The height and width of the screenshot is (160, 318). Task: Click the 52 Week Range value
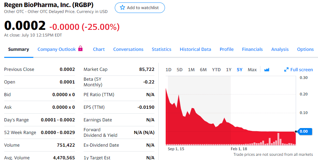tap(58, 132)
